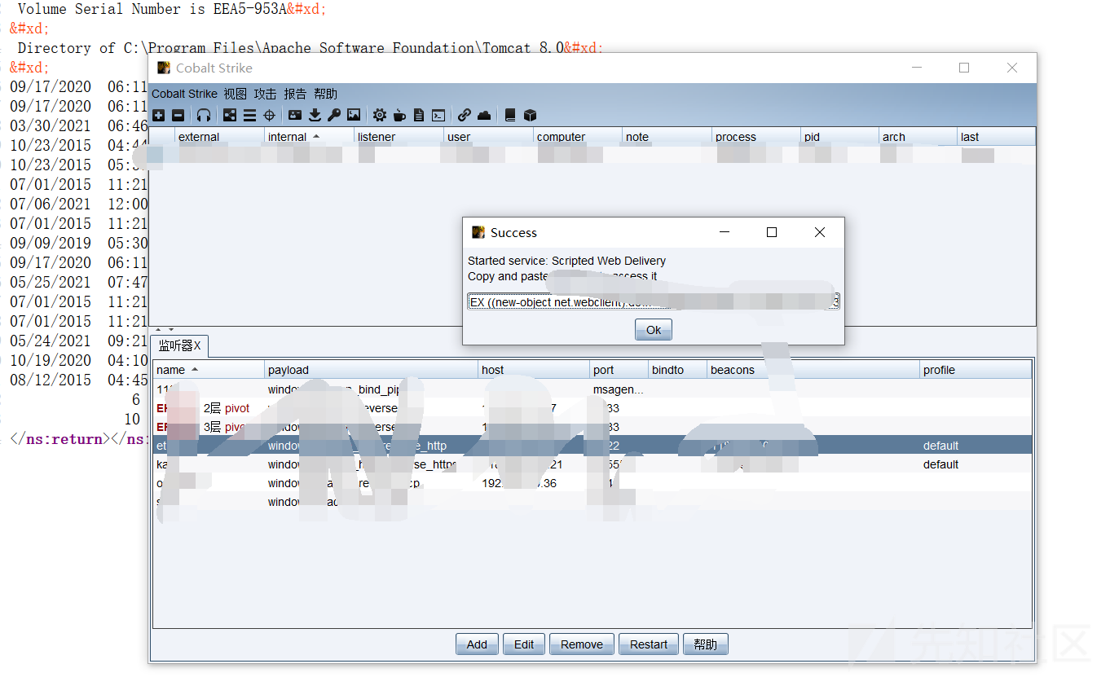Open the 报告 menu

click(x=295, y=94)
